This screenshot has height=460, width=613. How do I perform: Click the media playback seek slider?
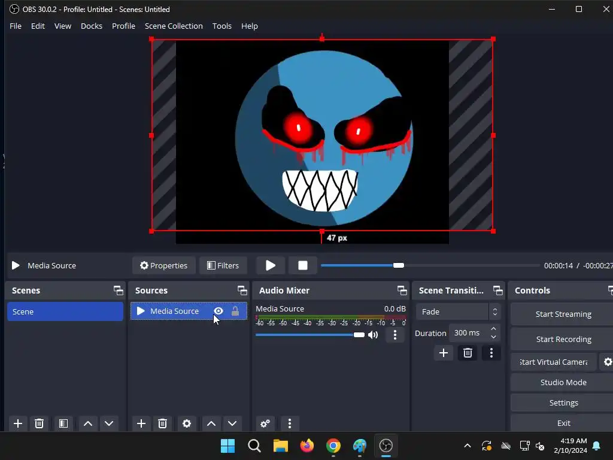click(430, 265)
